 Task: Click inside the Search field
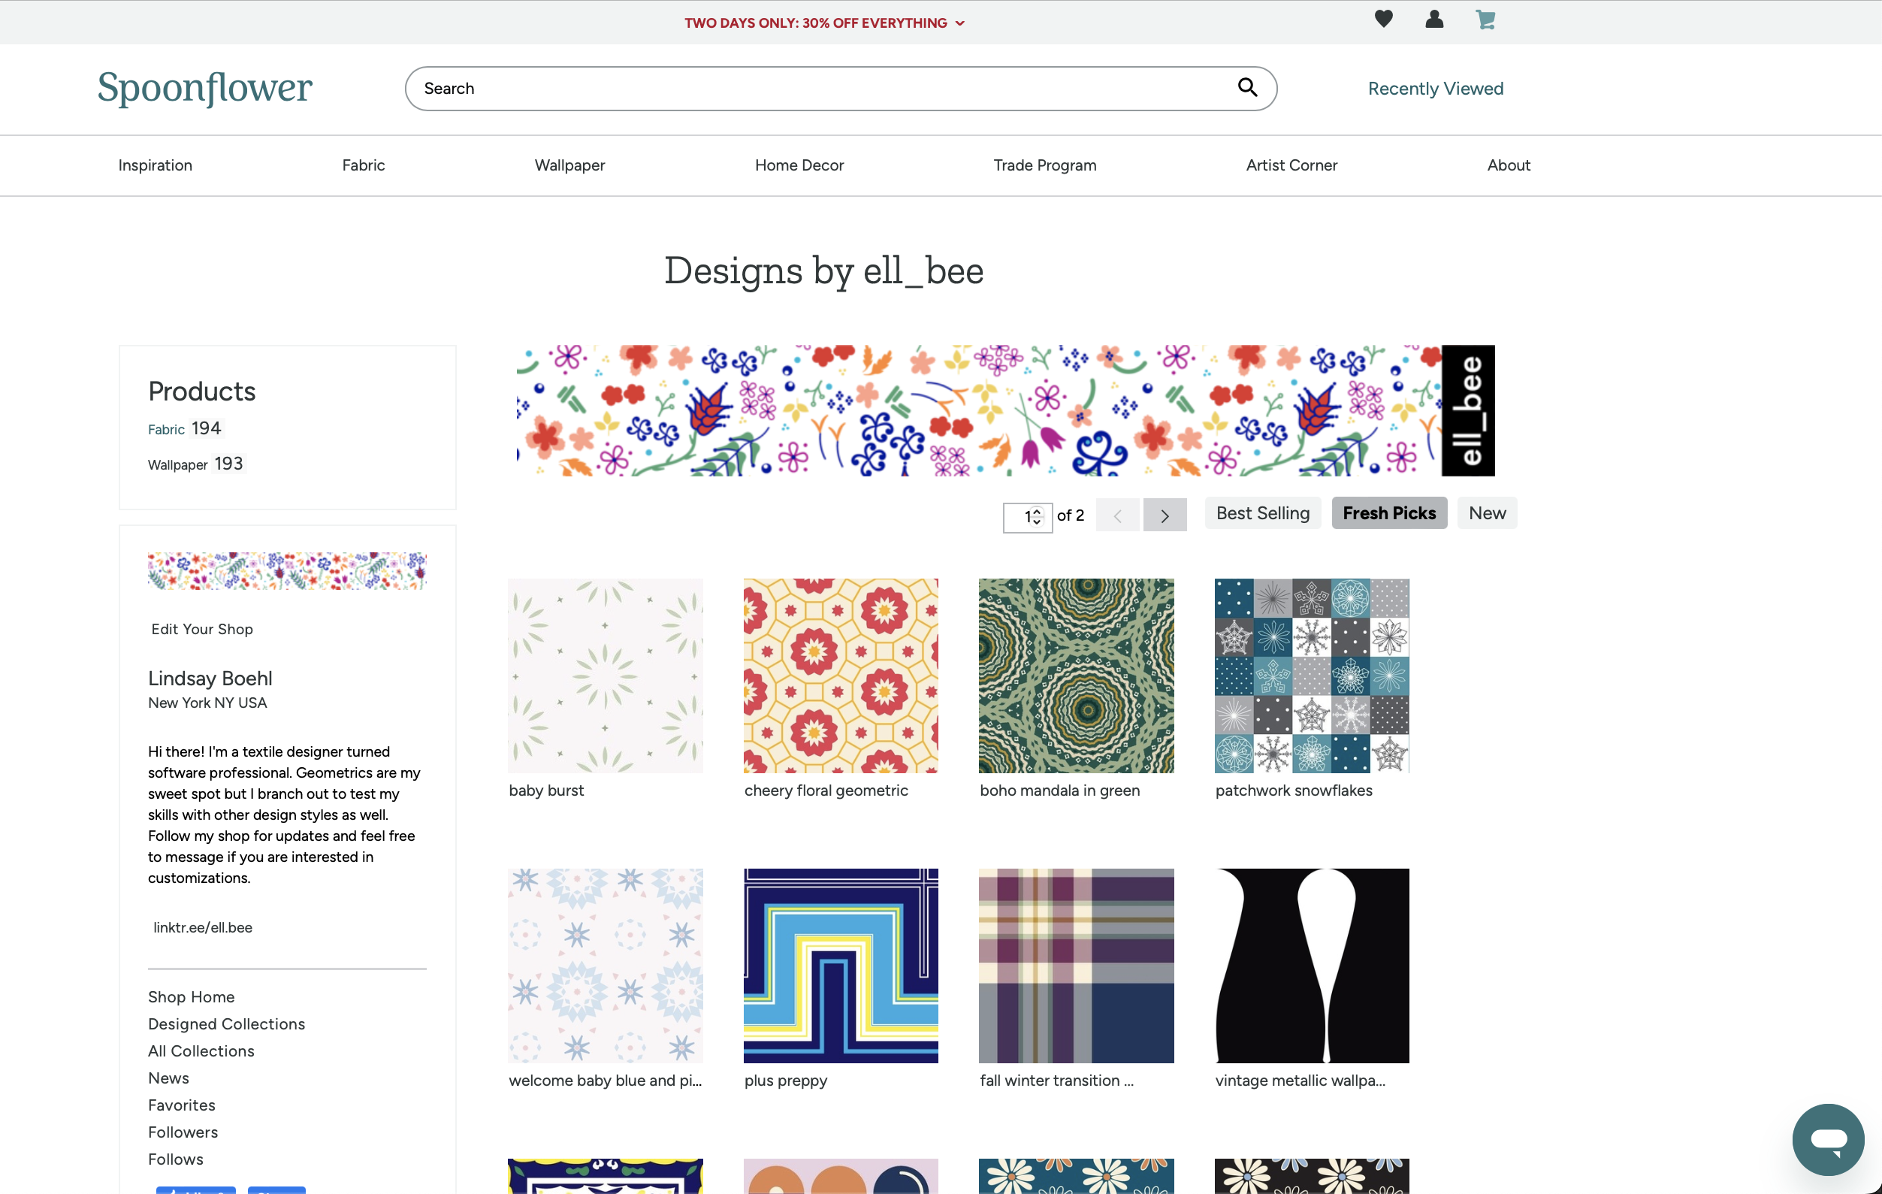pos(841,89)
